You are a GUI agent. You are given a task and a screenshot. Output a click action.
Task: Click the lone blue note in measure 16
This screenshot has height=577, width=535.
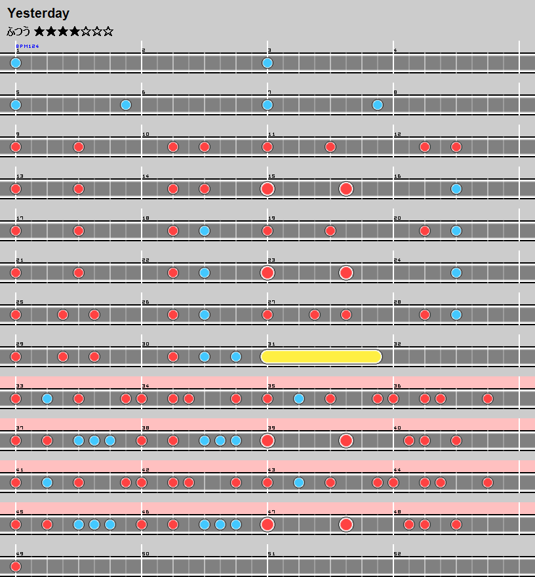[x=456, y=189]
